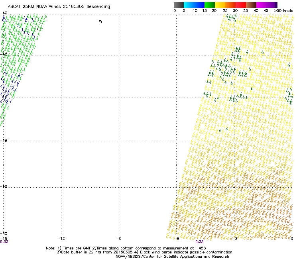The height and width of the screenshot is (259, 295).
Task: Click the brown 35-40 knots color segment
Action: 251,5
